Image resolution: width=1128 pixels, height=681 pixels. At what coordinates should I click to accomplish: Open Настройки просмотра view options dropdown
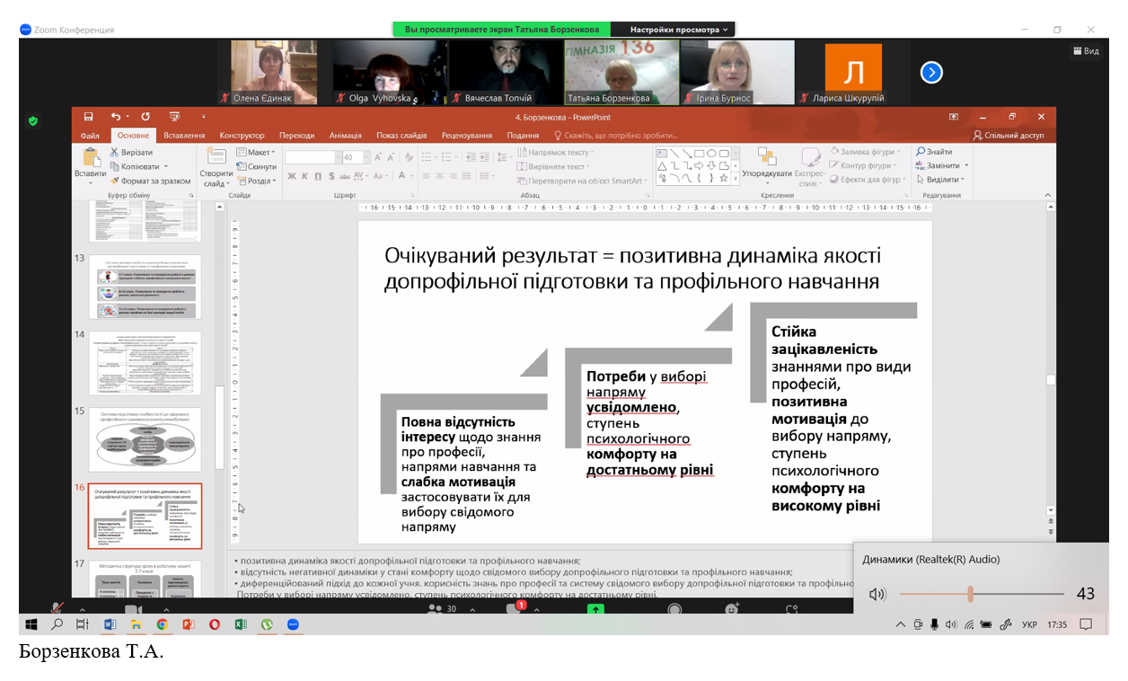tap(674, 30)
